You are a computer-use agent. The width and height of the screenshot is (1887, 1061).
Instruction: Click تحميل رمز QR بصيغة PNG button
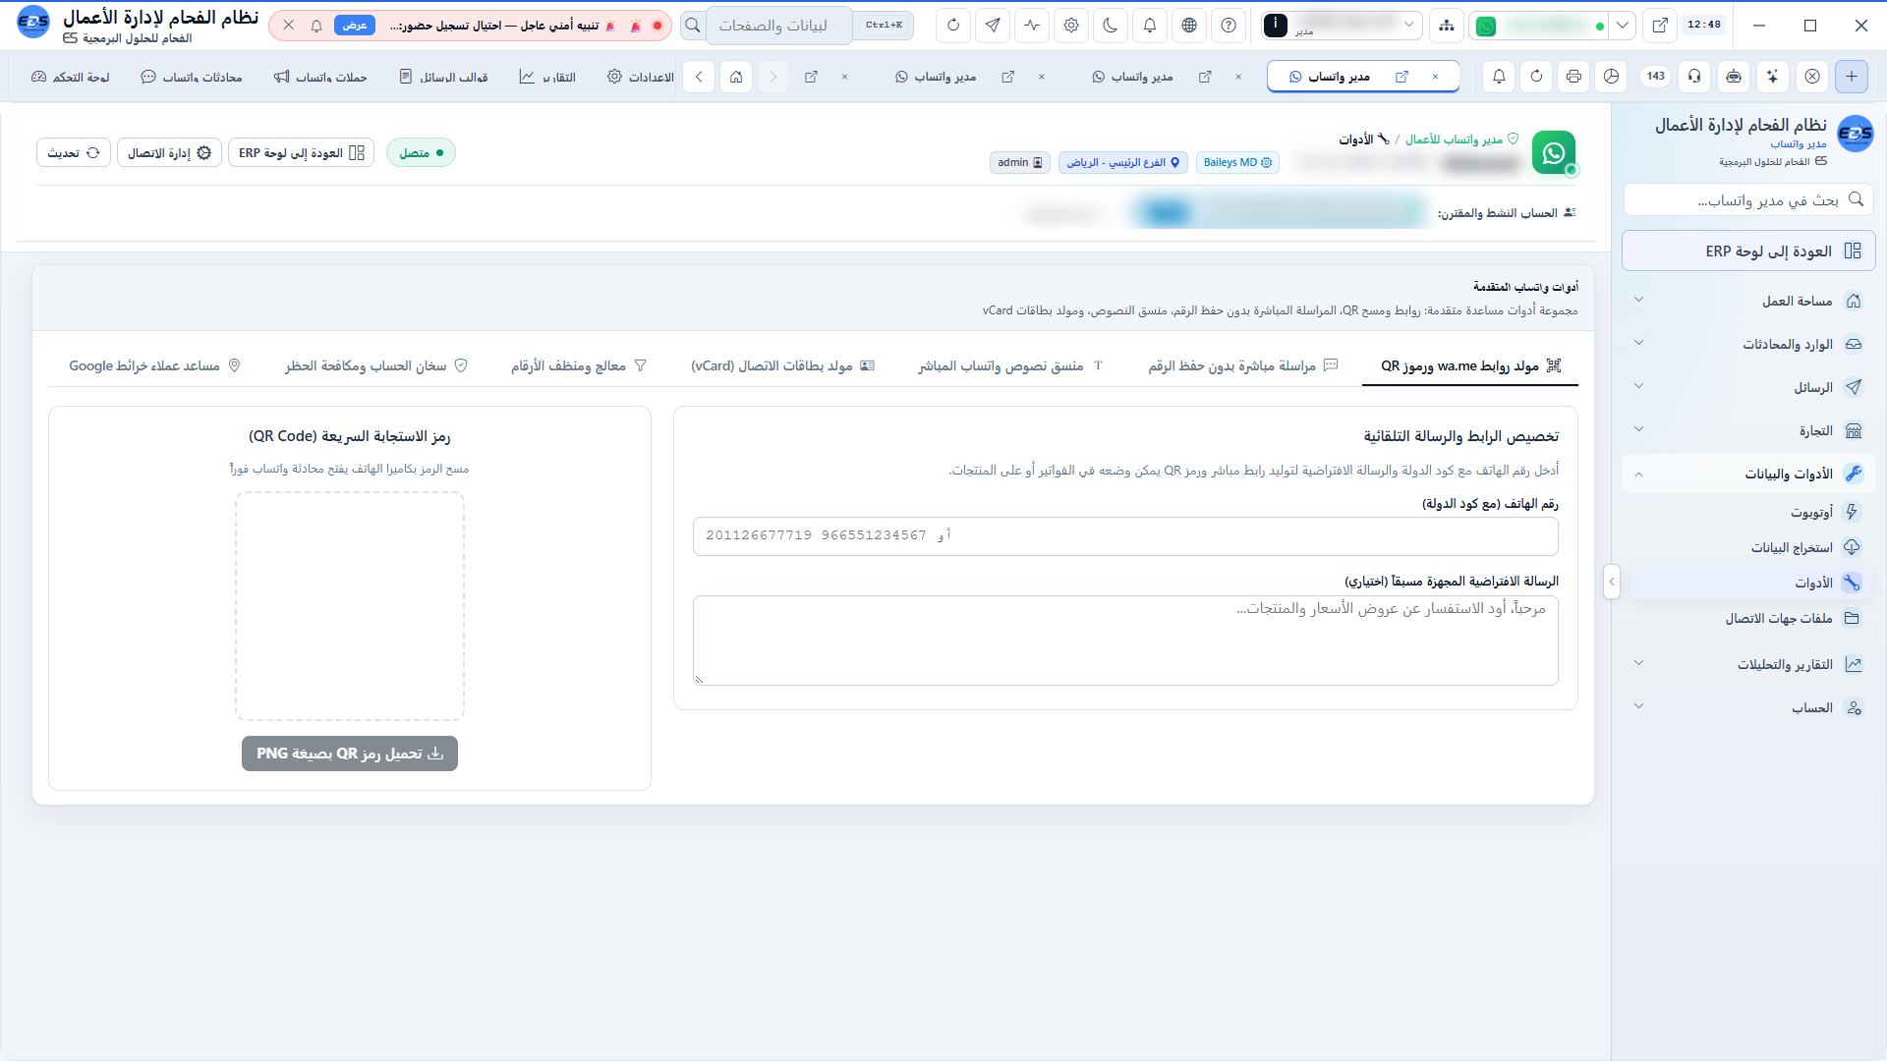click(x=350, y=754)
